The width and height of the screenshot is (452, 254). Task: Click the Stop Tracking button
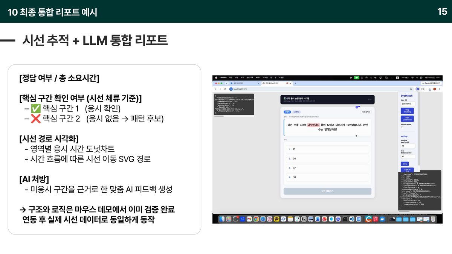point(407,111)
